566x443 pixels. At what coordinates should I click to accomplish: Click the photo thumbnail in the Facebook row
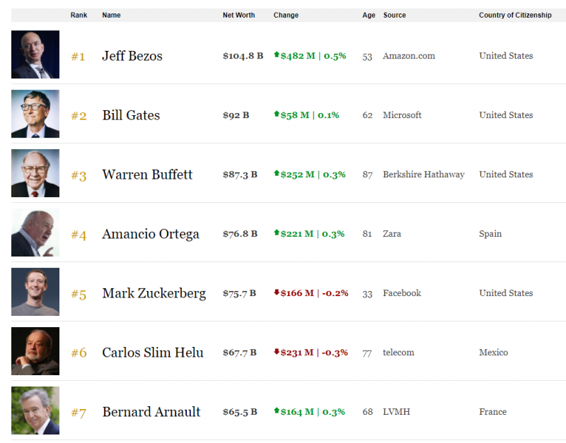[x=35, y=292]
